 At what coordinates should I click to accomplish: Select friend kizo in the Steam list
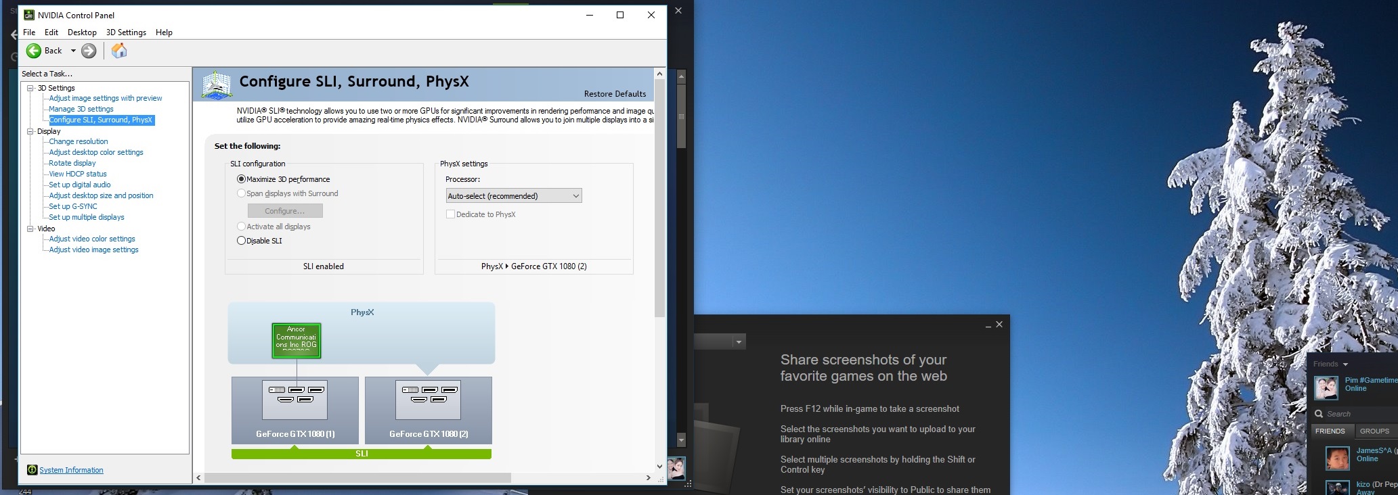click(1361, 488)
